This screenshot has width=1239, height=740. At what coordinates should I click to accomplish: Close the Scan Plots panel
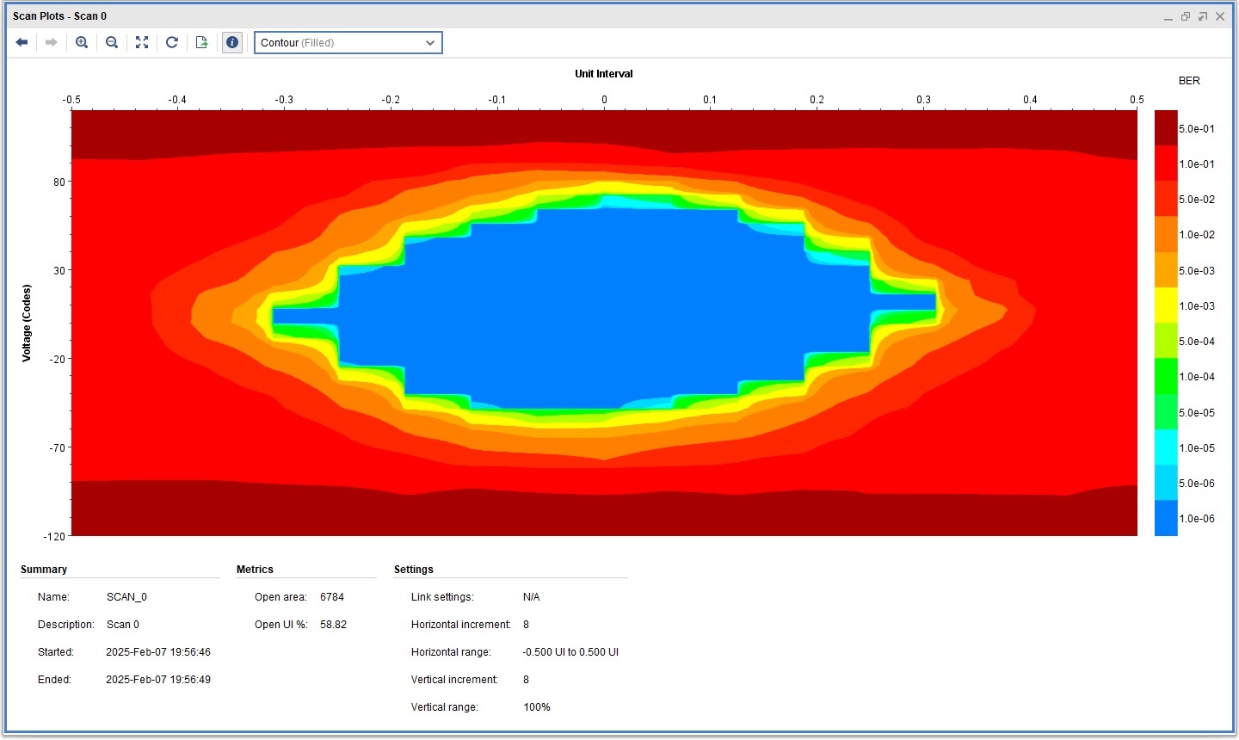tap(1220, 16)
